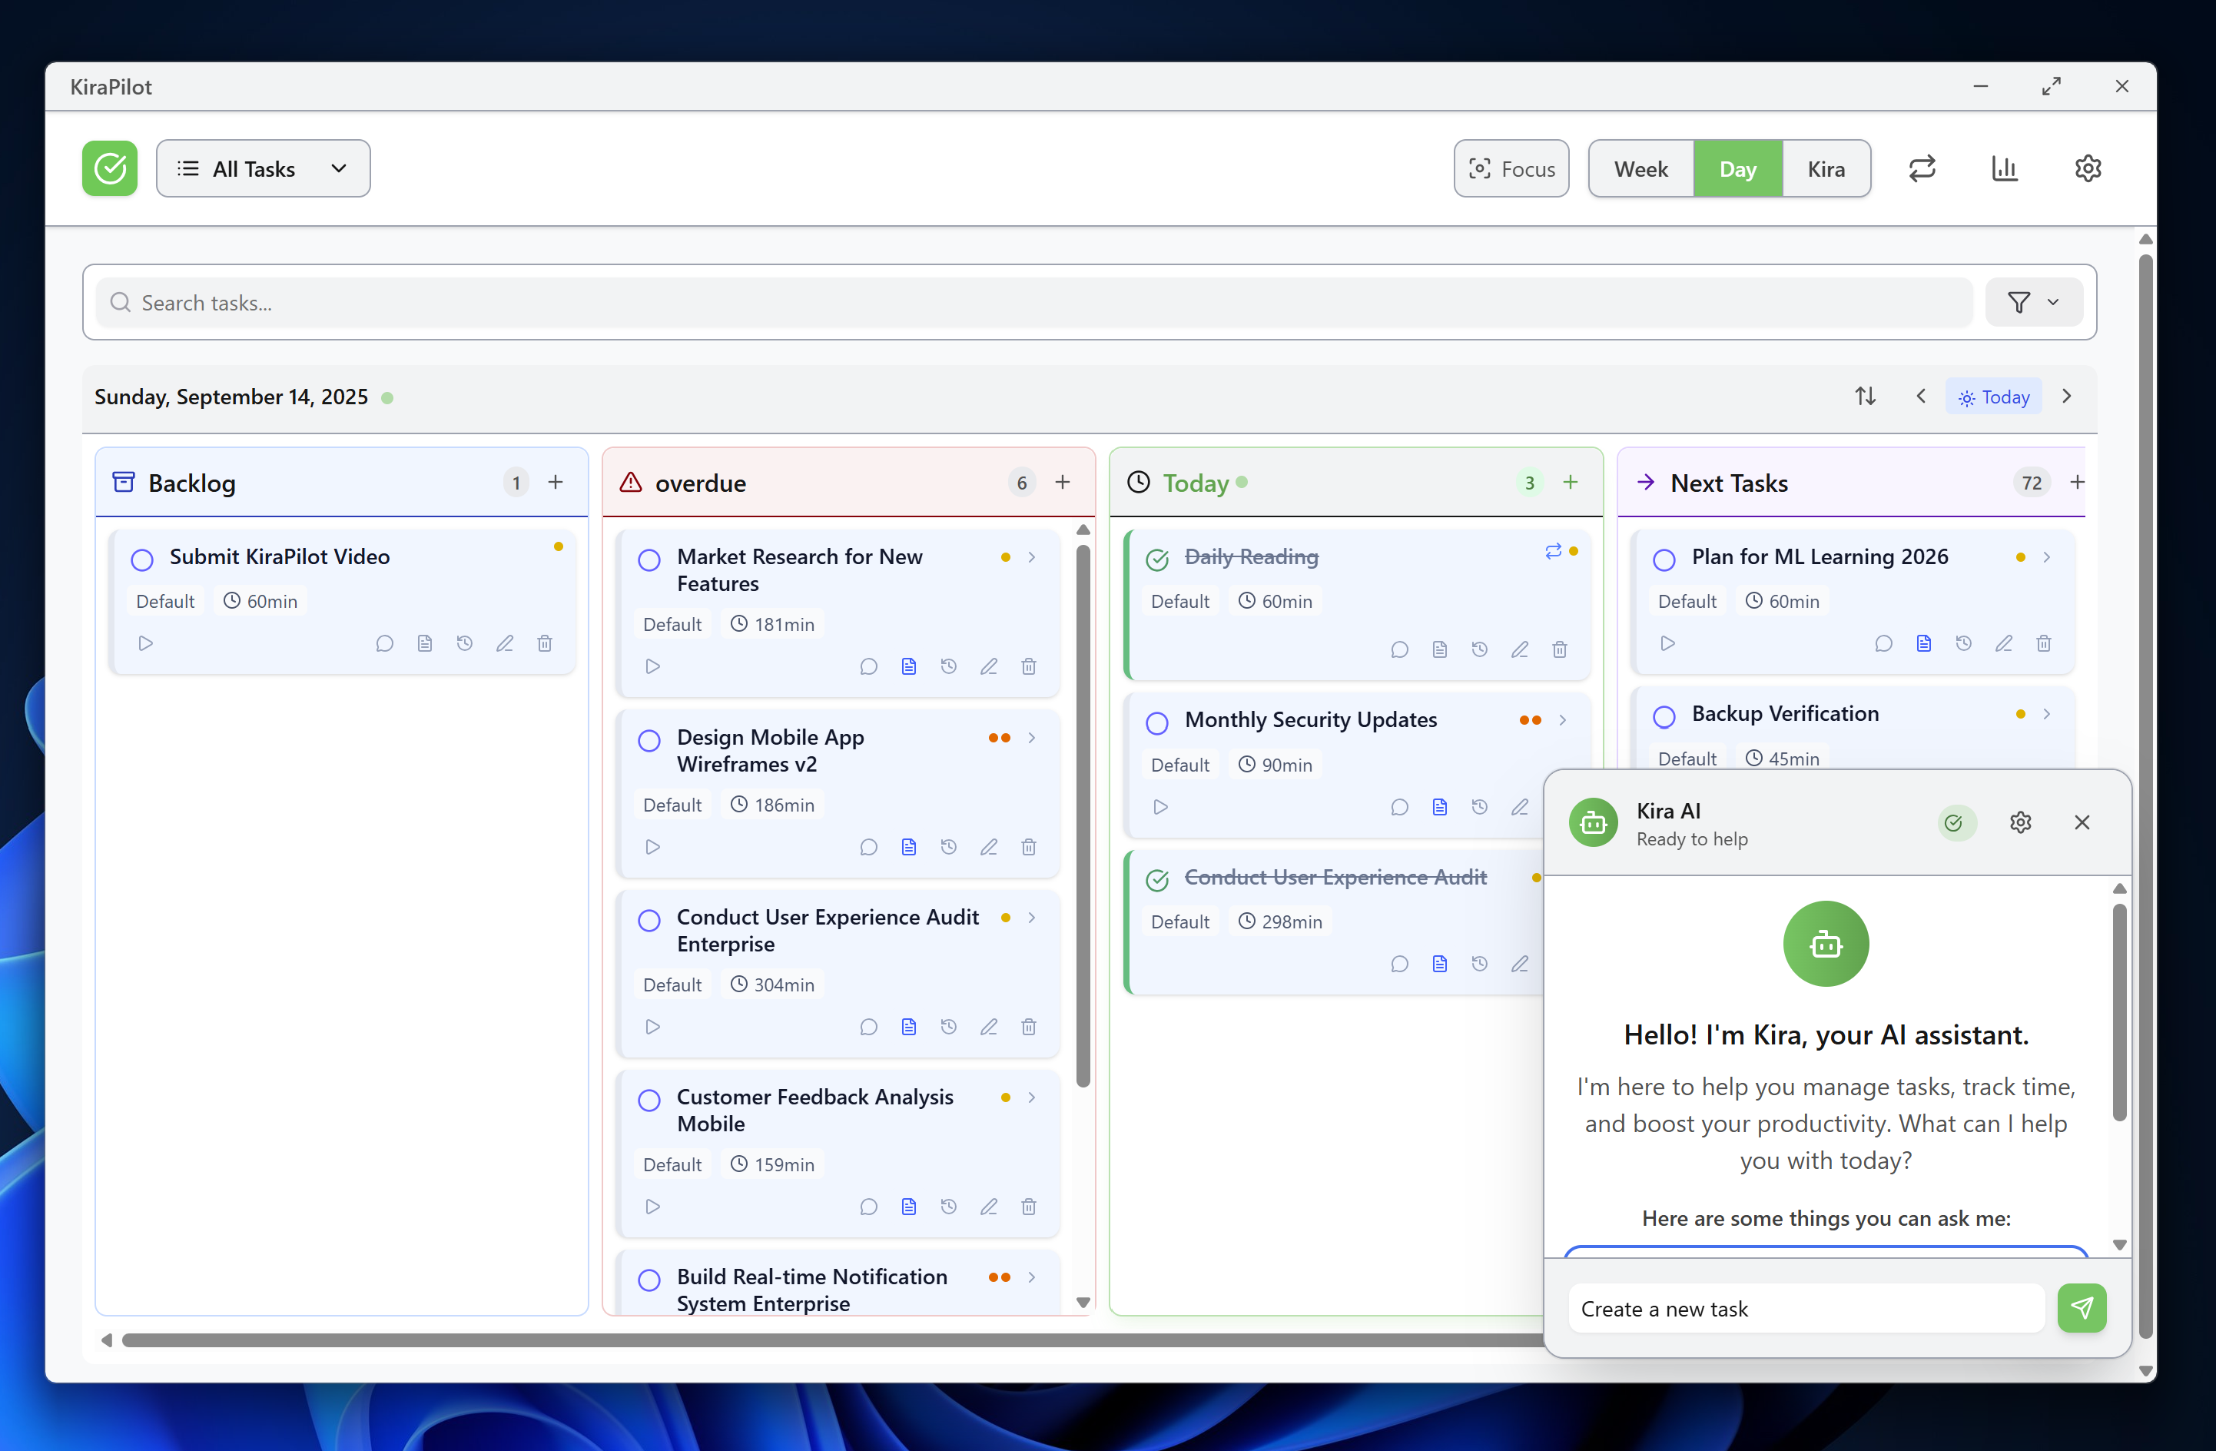Screen dimensions: 2216x1451
Task: Switch to the Kira tab
Action: click(x=1825, y=168)
